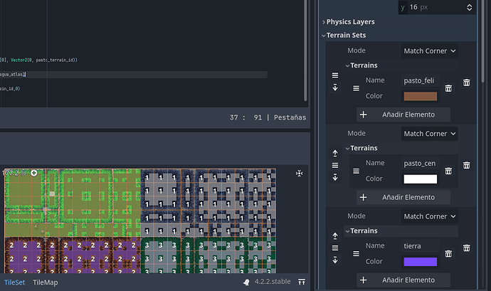491x291 pixels.
Task: Open Mode dropdown for tierra terrain set
Action: coord(429,216)
